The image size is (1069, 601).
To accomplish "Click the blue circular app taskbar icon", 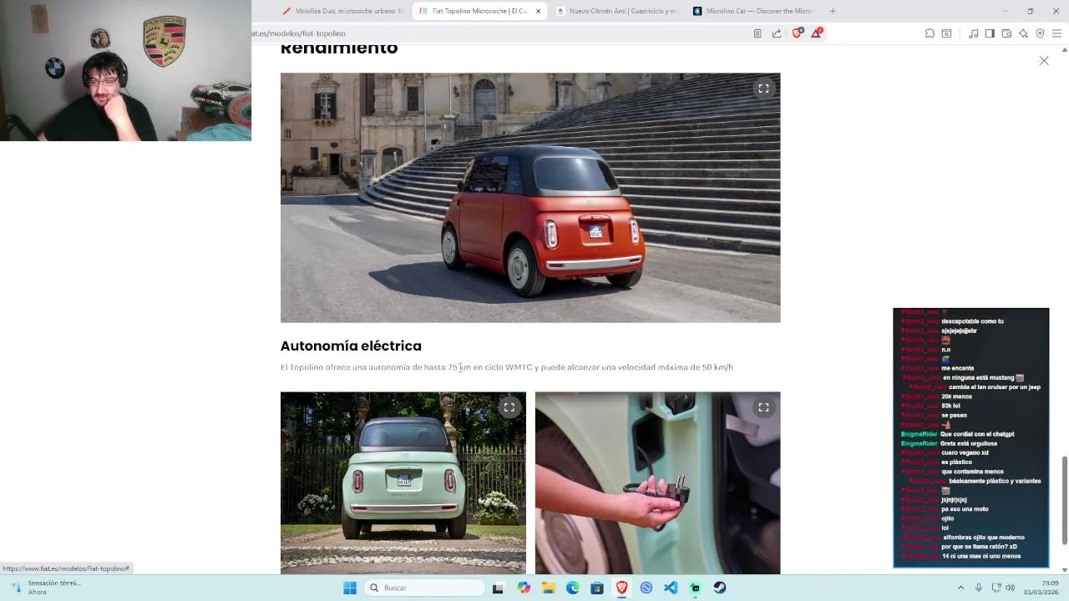I will click(646, 588).
